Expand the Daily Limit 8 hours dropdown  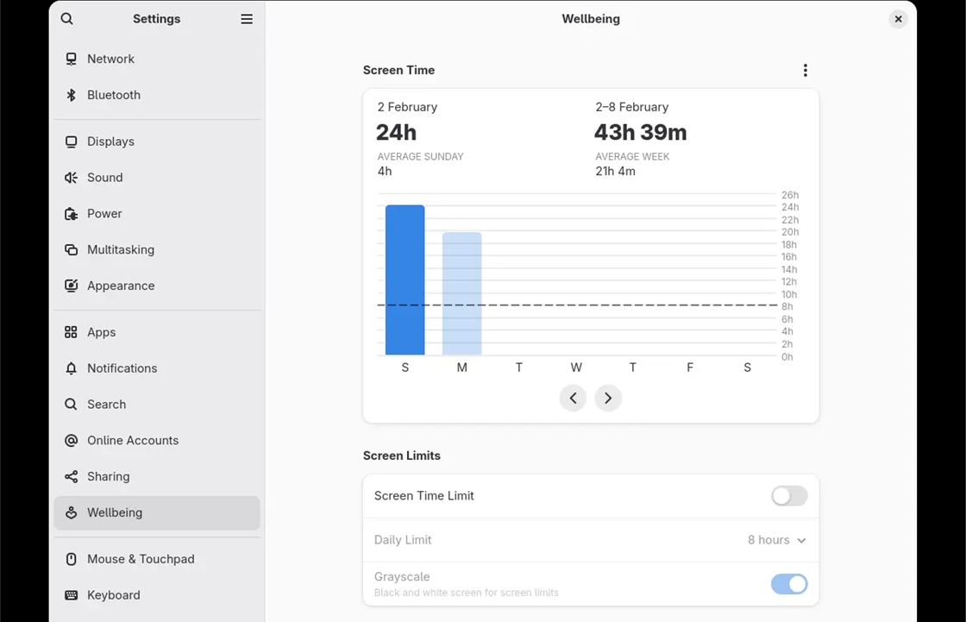(776, 540)
